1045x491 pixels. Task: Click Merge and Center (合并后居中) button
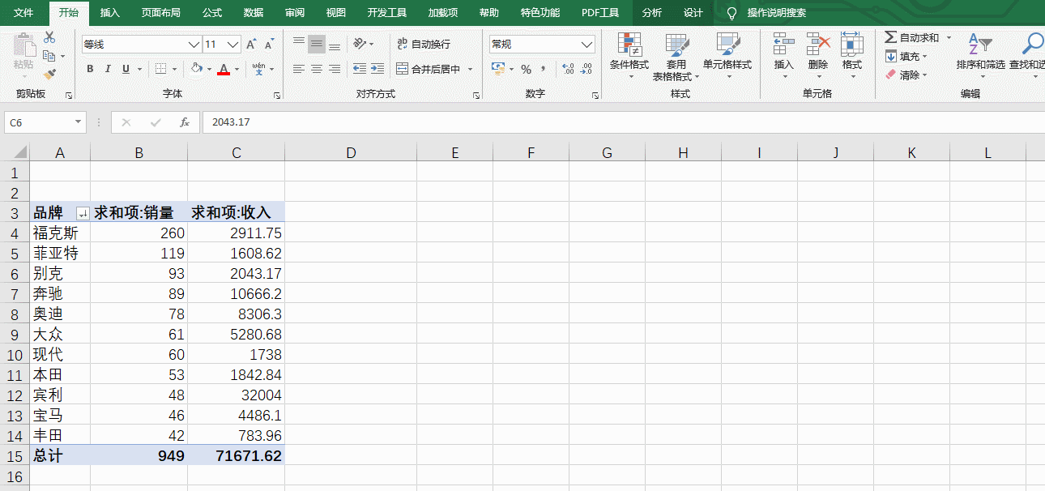(429, 70)
